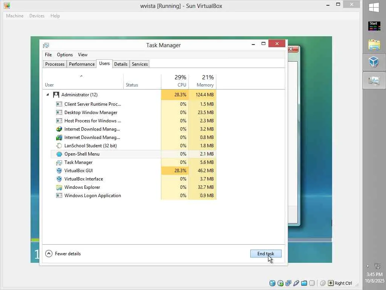Screen dimensions: 386x290
Task: Click the network adapter status icon
Action: [288, 283]
